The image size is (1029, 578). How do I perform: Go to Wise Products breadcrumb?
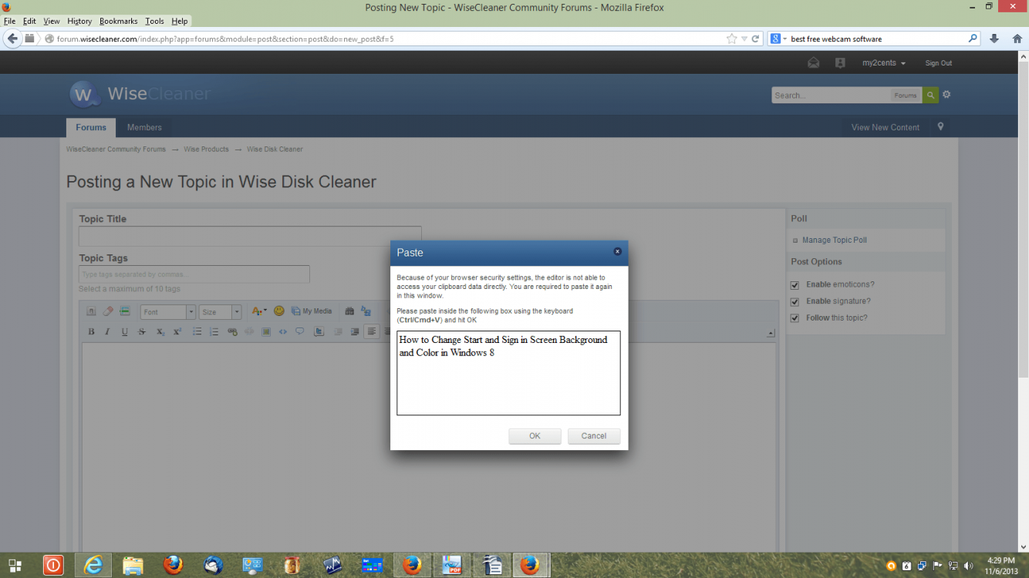(206, 150)
